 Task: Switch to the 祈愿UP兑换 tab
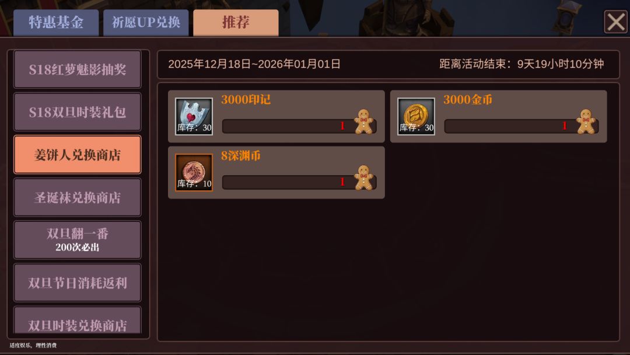click(x=146, y=23)
